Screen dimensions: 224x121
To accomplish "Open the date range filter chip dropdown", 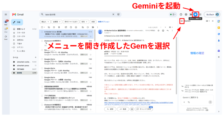I will [57, 22].
